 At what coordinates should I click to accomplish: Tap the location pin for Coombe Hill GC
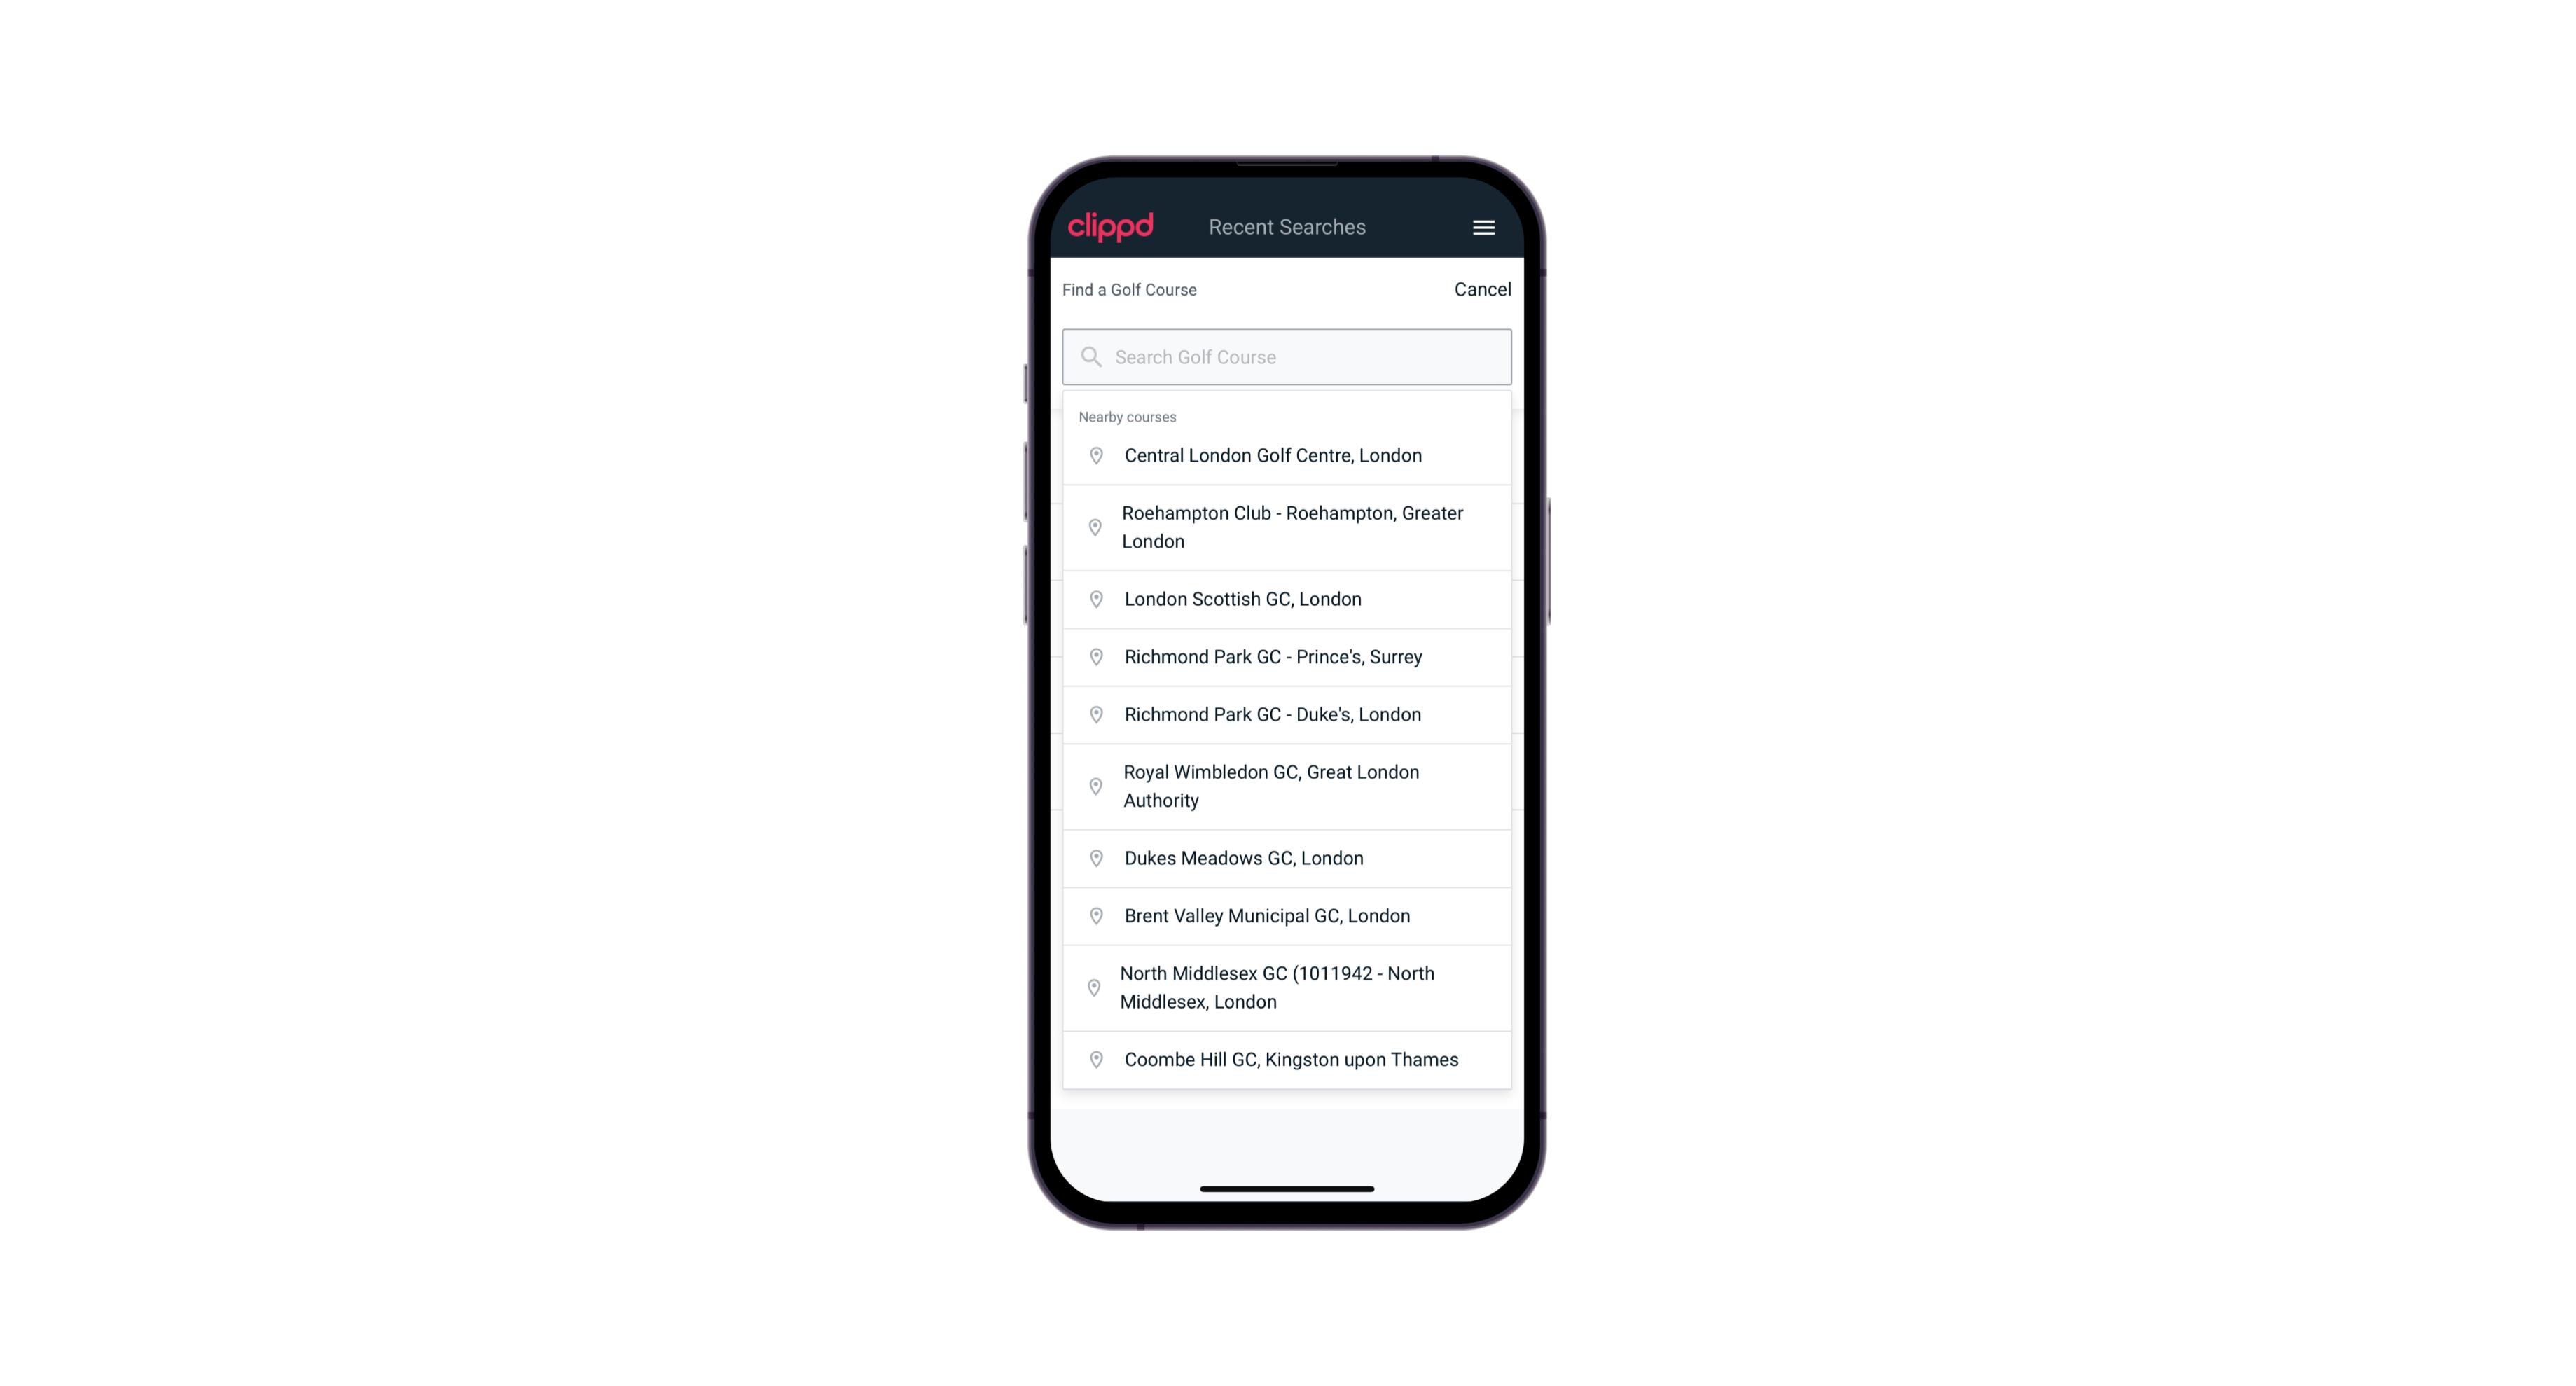pos(1092,1058)
